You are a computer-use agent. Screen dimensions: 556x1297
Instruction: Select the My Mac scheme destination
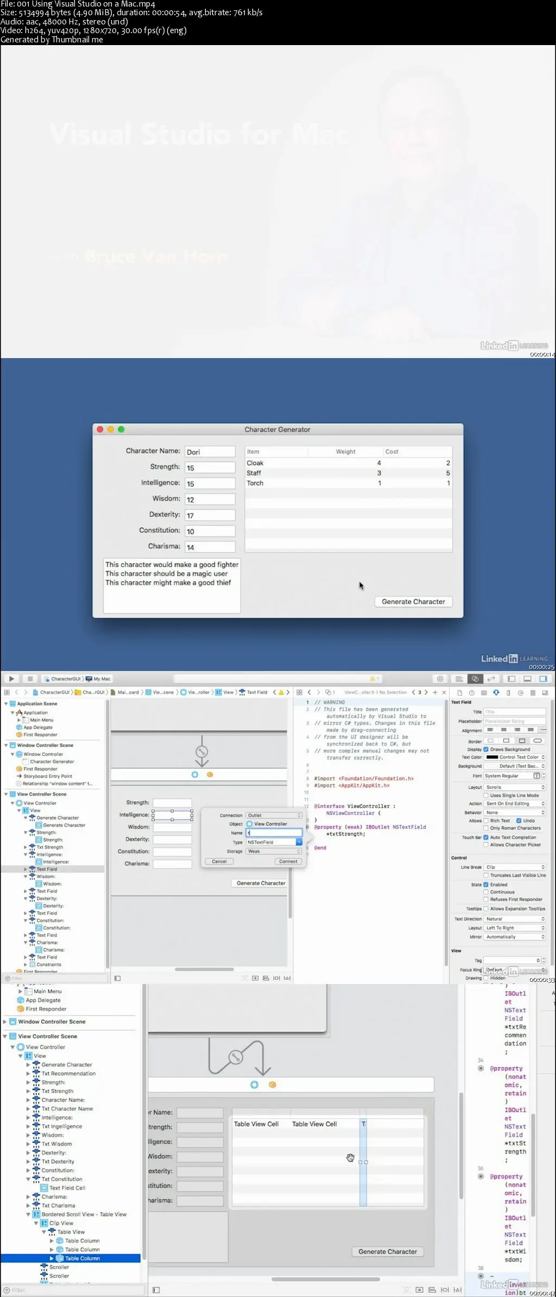click(98, 679)
